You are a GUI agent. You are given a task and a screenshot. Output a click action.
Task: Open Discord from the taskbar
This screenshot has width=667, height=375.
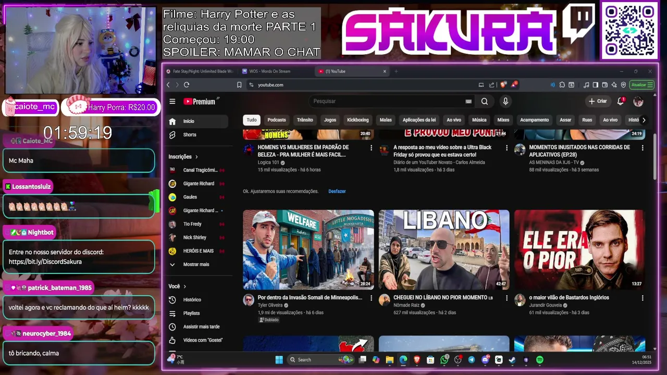coord(485,360)
